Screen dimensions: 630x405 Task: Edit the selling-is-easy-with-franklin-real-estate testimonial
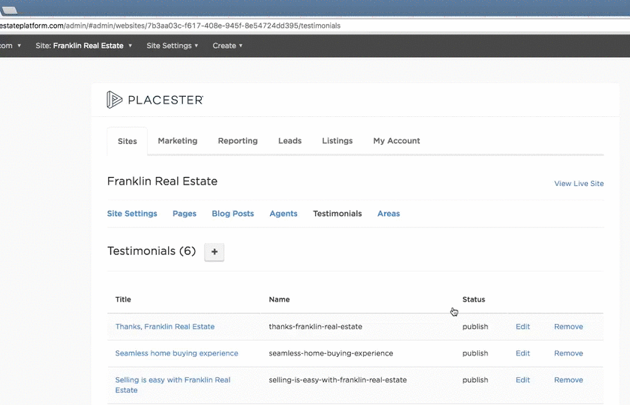522,379
